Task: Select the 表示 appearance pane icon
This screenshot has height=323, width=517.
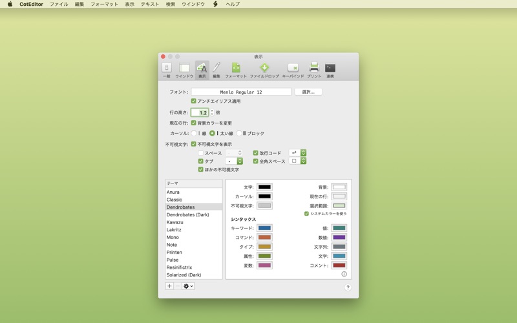Action: (202, 70)
